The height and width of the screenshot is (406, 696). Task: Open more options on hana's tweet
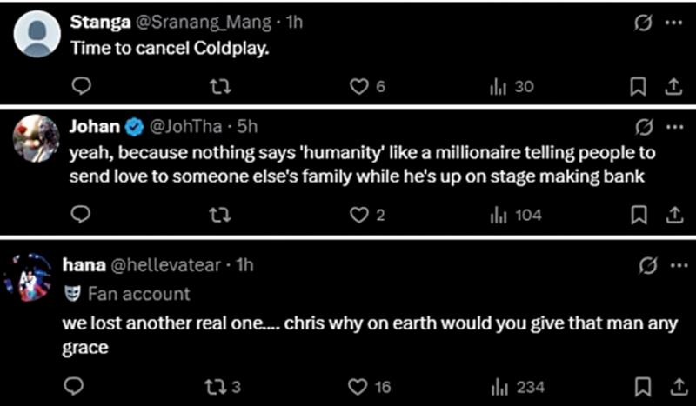coord(674,265)
